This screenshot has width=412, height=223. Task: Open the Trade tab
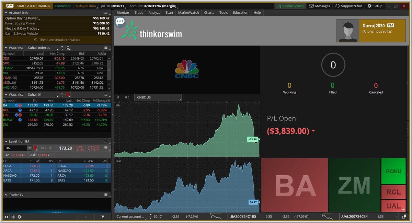tap(139, 13)
